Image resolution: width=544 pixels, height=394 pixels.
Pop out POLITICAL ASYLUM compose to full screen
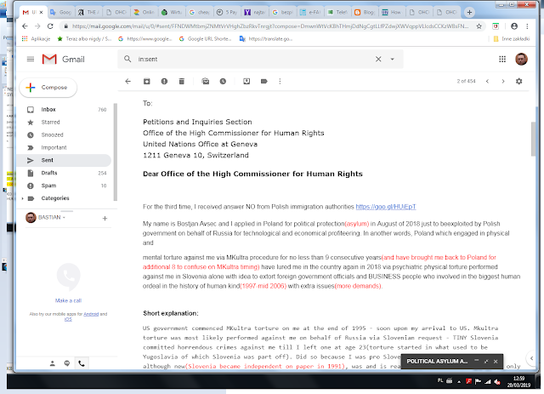click(x=486, y=362)
